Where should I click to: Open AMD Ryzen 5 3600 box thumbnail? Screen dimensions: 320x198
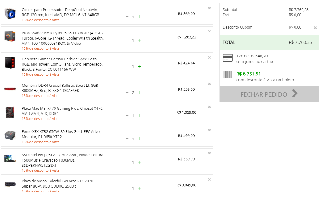click(10, 36)
